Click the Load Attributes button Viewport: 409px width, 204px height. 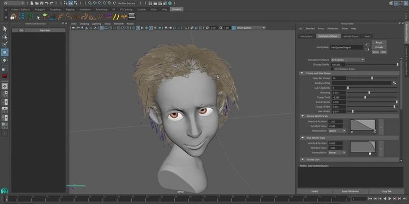[x=350, y=192]
